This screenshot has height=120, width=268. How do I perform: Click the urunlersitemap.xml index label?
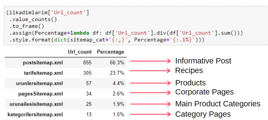point(40,83)
